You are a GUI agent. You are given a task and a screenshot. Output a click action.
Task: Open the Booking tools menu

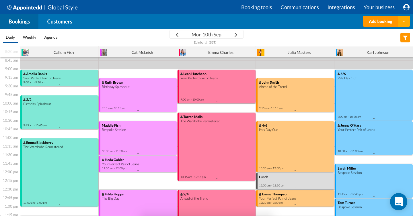(256, 7)
